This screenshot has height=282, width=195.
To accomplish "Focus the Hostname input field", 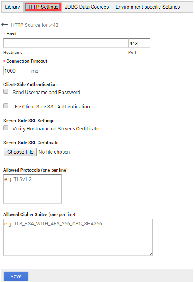I will click(66, 43).
